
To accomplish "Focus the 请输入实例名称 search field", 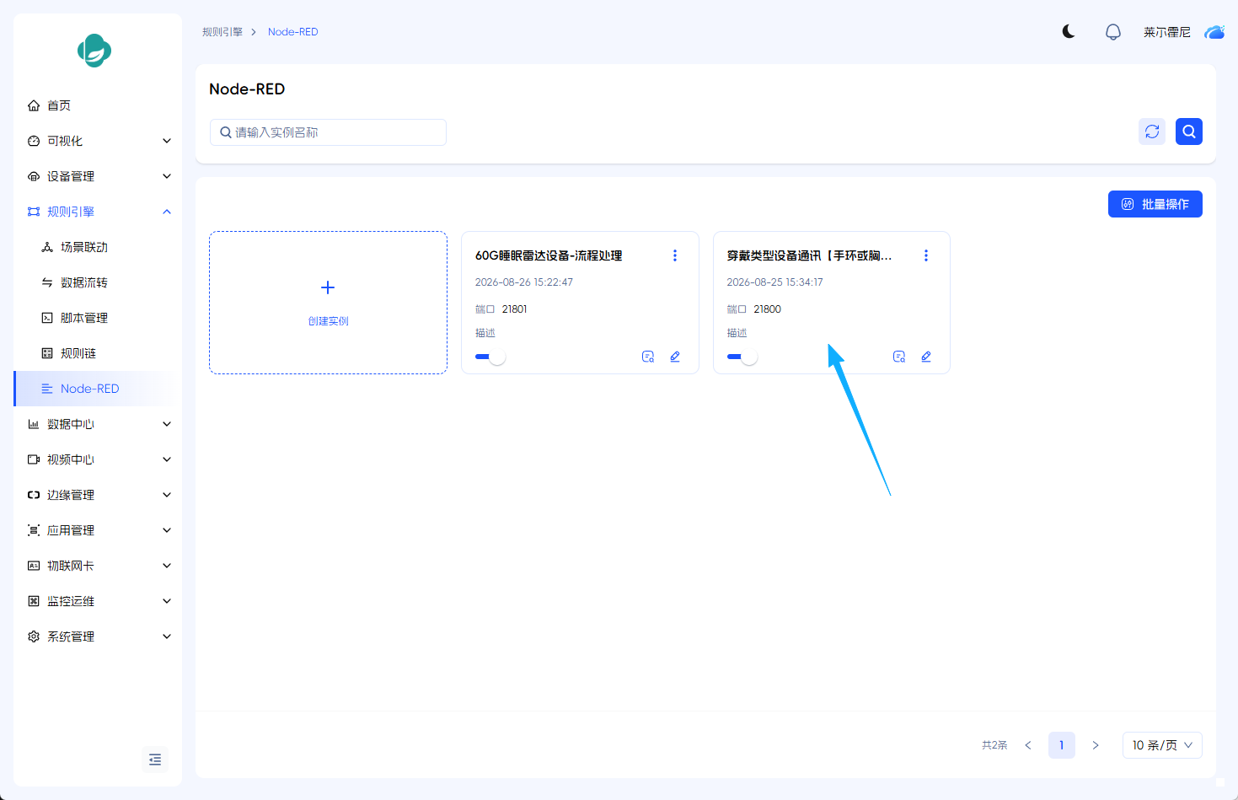I will (x=328, y=132).
